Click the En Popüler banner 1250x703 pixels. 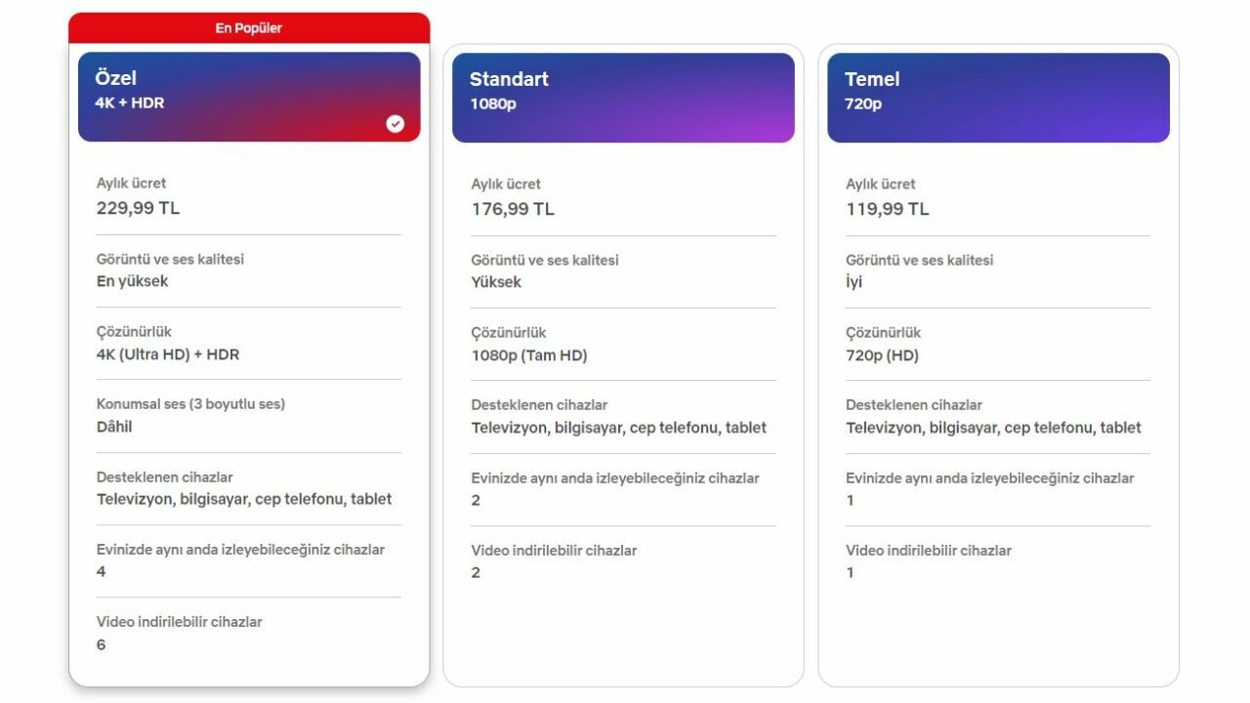[248, 28]
